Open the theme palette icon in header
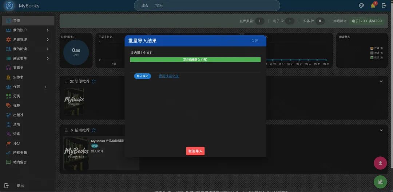Screen dimensions: 393x192 coord(361,5)
